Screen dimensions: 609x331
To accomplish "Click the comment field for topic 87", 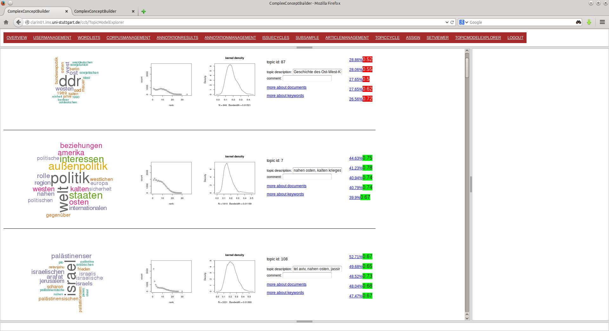I will click(x=307, y=78).
